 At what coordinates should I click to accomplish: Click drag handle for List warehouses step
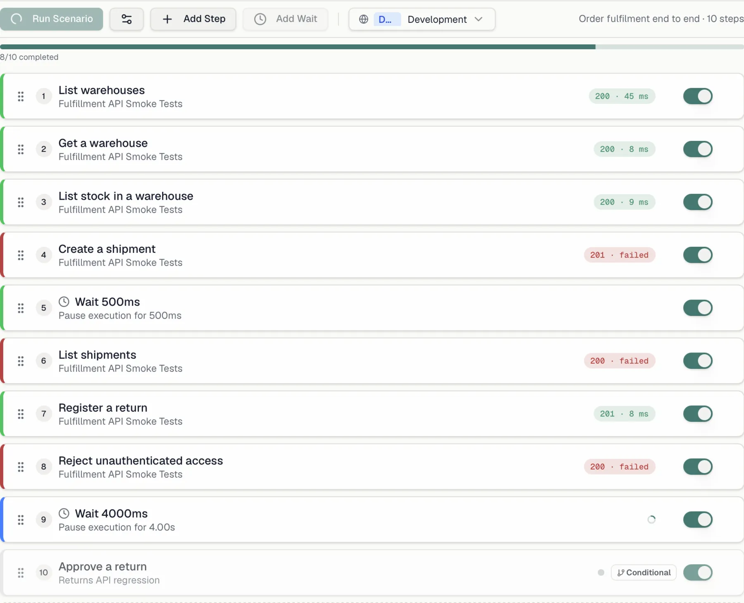click(21, 96)
